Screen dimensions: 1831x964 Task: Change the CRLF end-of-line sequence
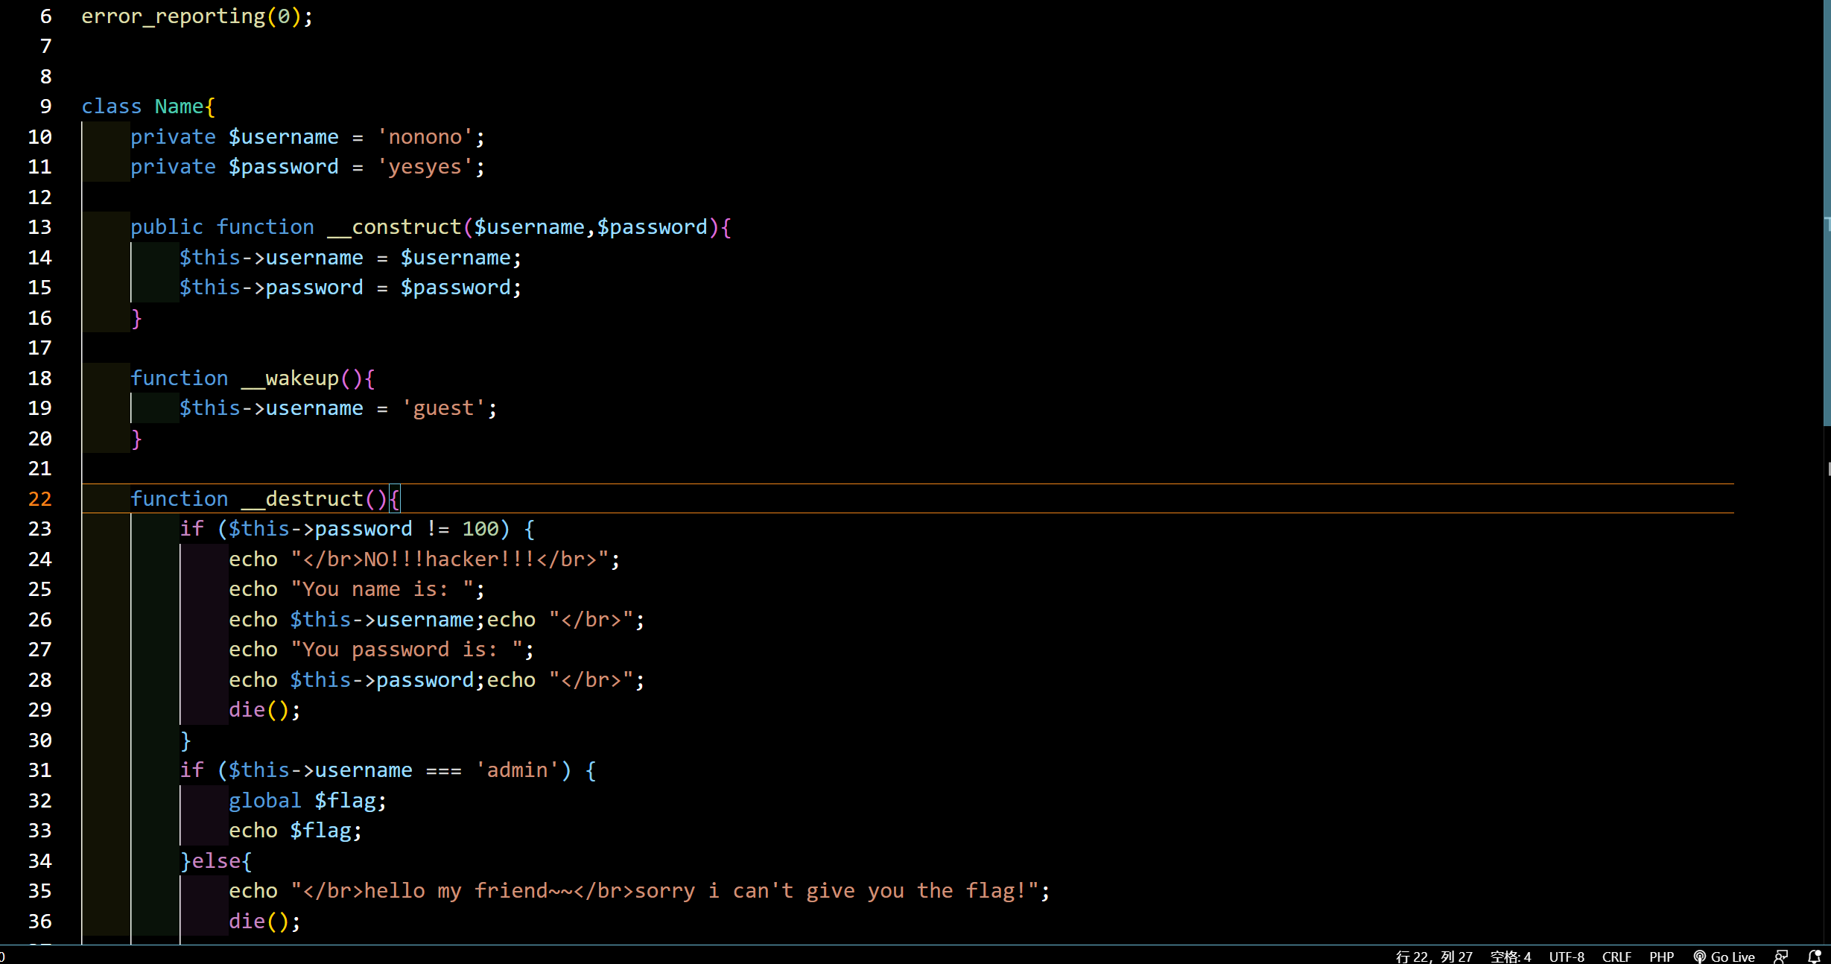(x=1616, y=957)
